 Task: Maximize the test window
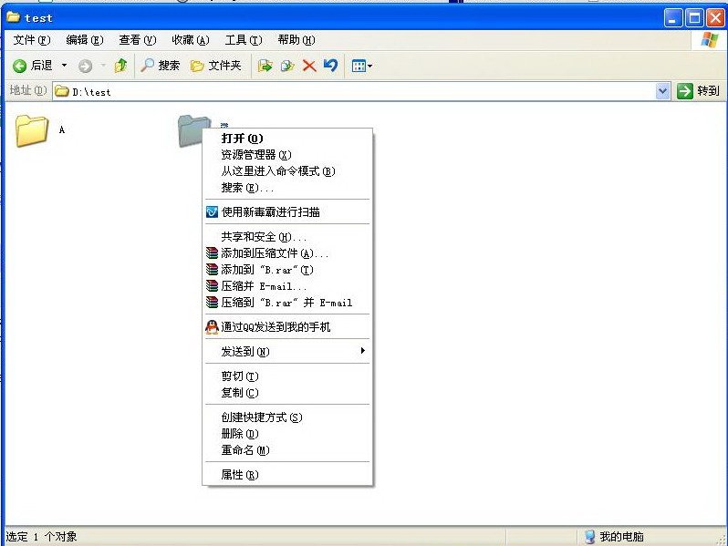(x=694, y=18)
